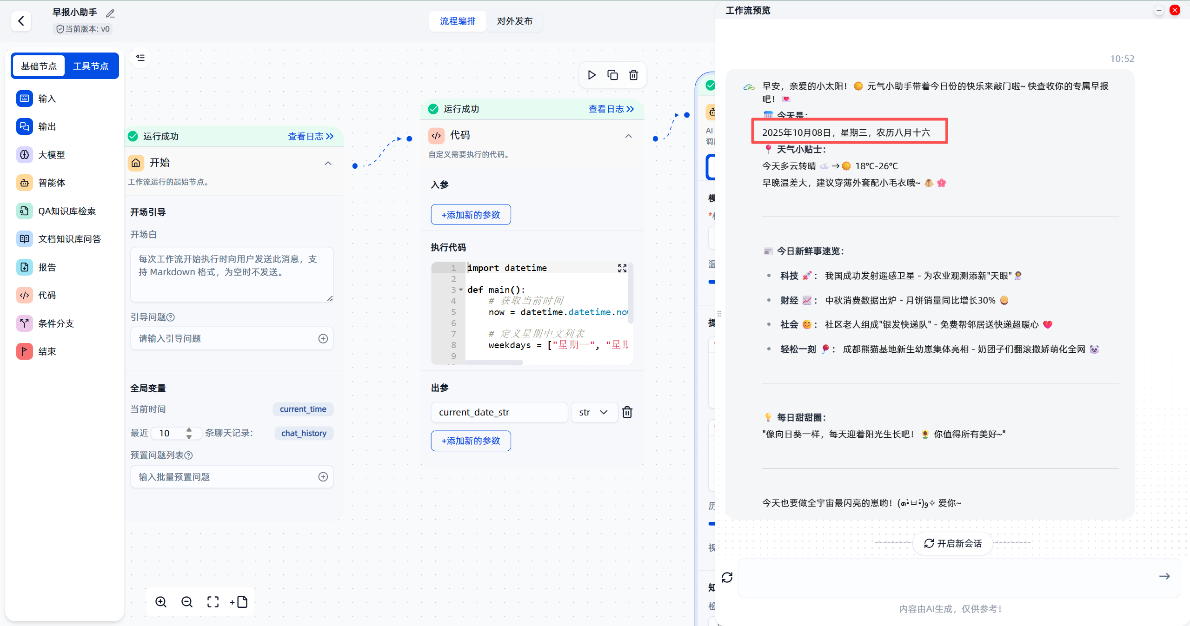This screenshot has width=1190, height=626.
Task: Select the 流程编排 tab
Action: (x=458, y=21)
